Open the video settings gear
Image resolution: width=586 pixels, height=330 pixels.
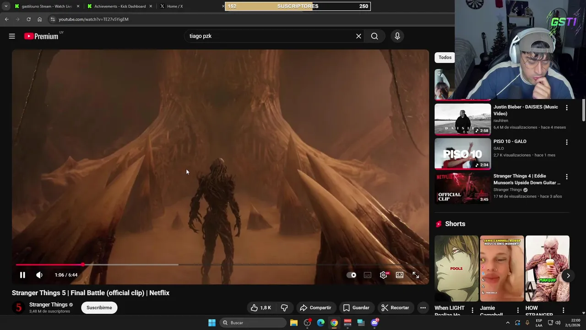(384, 275)
